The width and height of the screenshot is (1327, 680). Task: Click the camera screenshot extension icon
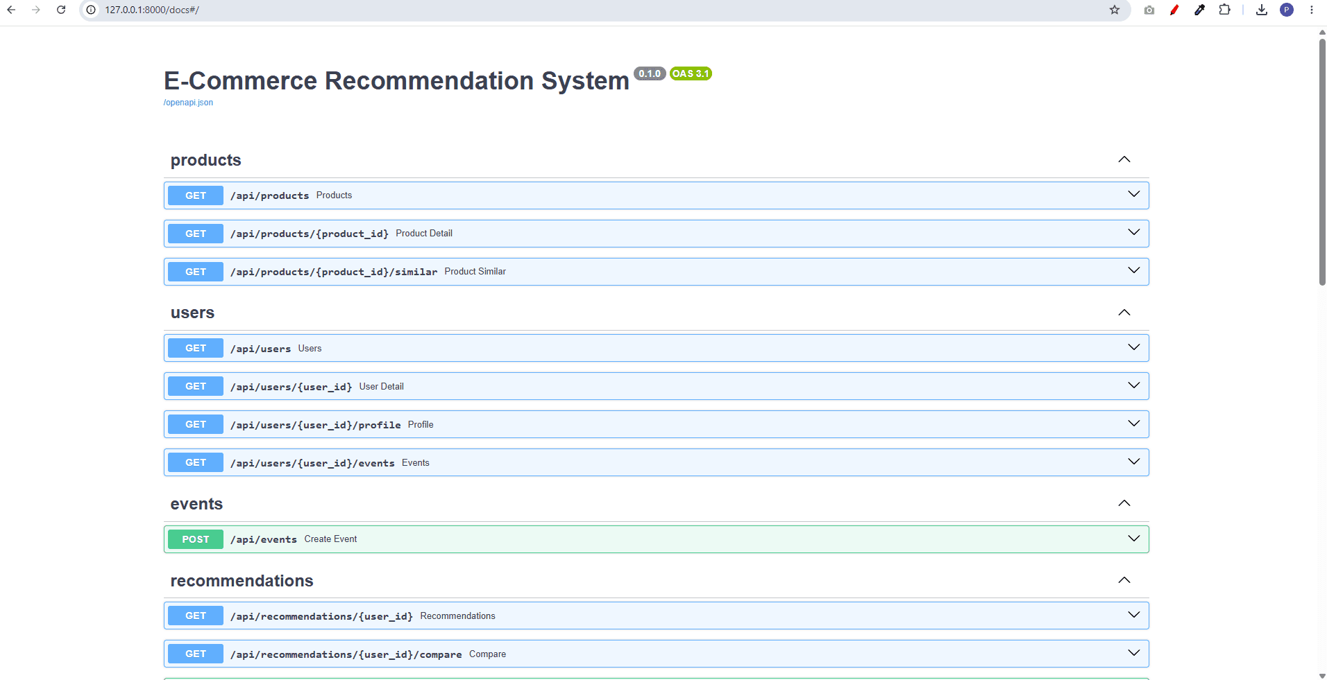(1149, 10)
